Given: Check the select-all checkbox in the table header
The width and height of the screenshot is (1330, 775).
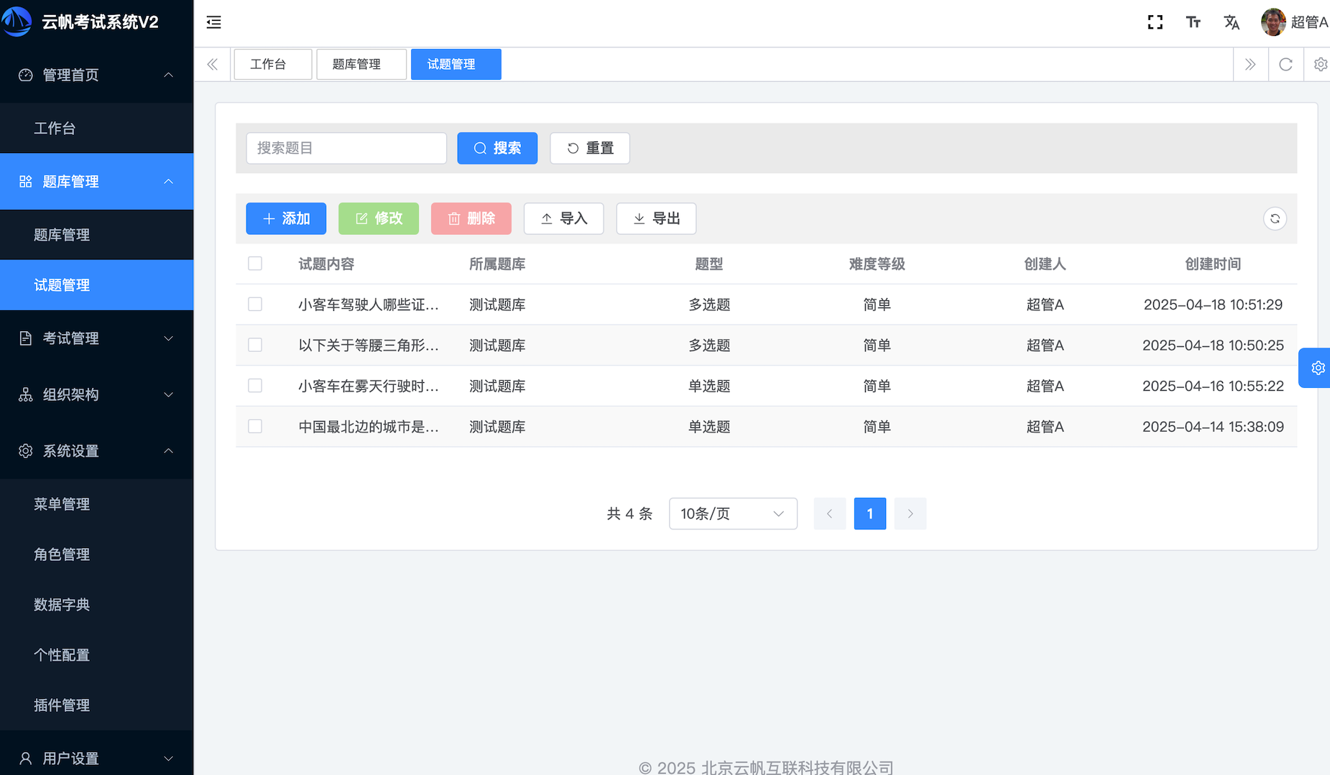Looking at the screenshot, I should pos(255,264).
